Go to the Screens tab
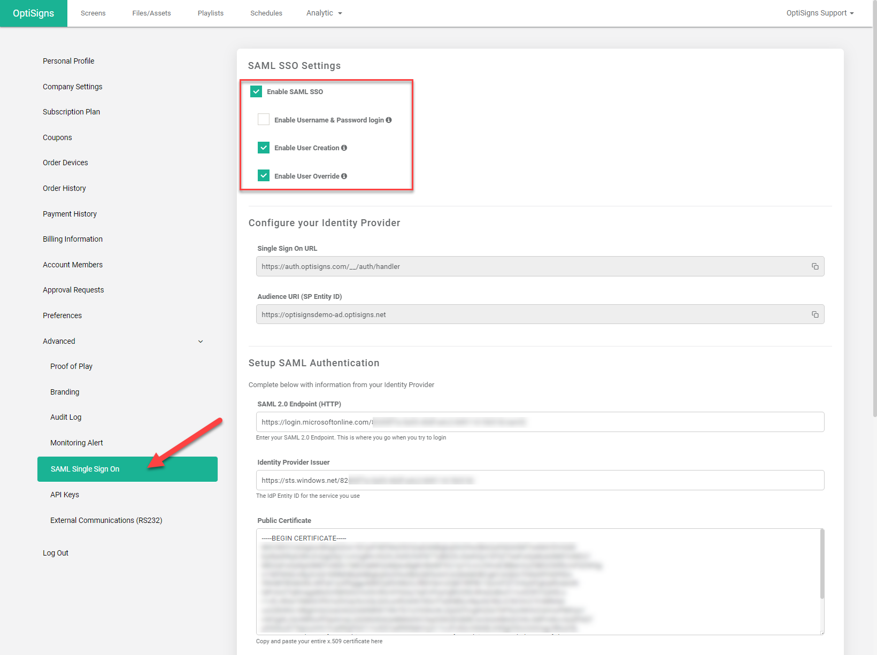This screenshot has width=877, height=655. [x=93, y=13]
